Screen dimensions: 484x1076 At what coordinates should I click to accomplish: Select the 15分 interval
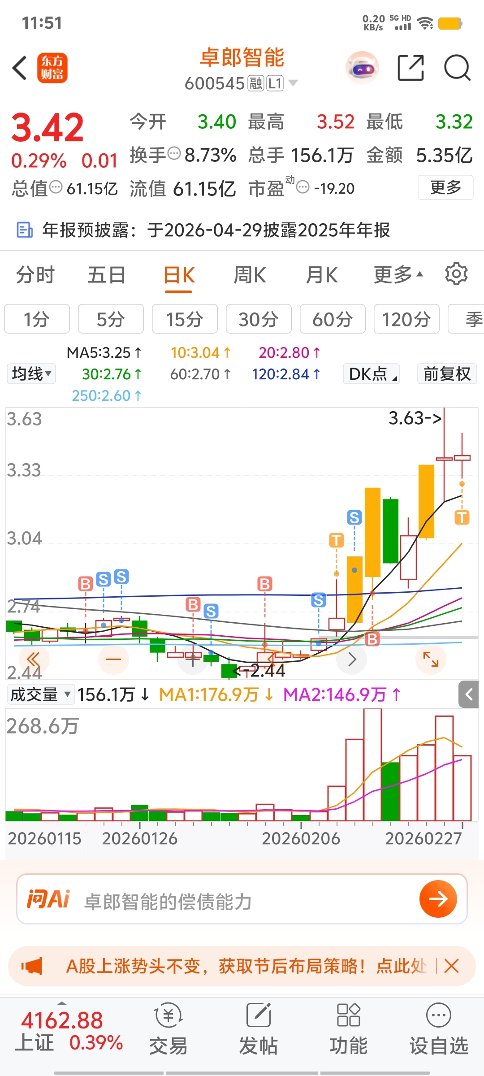coord(185,319)
